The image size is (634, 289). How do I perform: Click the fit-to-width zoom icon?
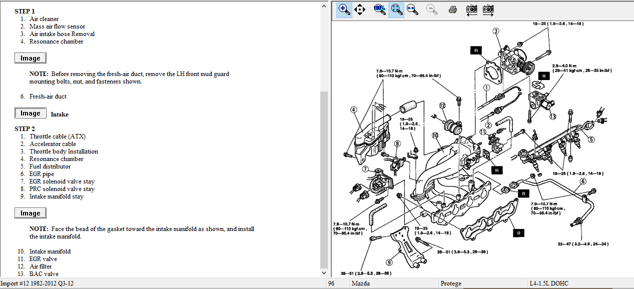413,9
